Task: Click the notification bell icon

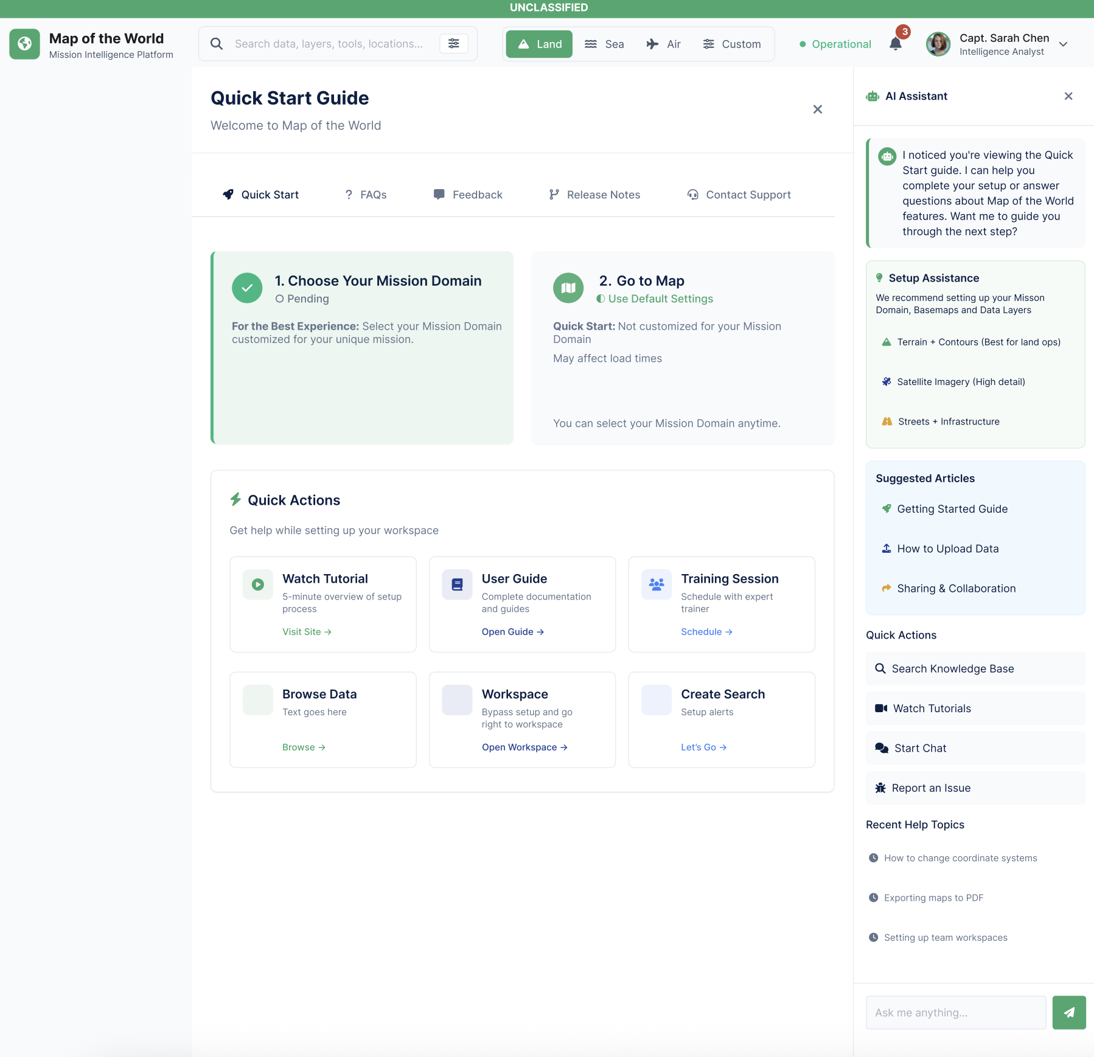Action: pyautogui.click(x=895, y=44)
